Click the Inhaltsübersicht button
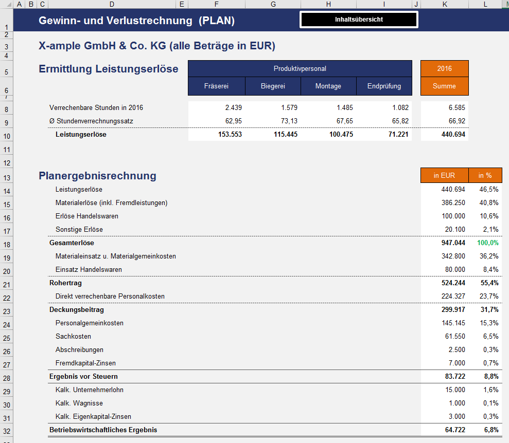Screen dimensions: 509x443 click(359, 20)
